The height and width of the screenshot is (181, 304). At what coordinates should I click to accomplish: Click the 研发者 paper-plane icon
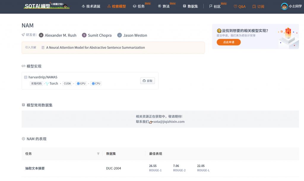[x=23, y=35]
